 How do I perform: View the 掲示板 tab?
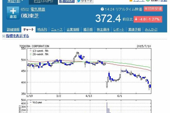pos(88,29)
